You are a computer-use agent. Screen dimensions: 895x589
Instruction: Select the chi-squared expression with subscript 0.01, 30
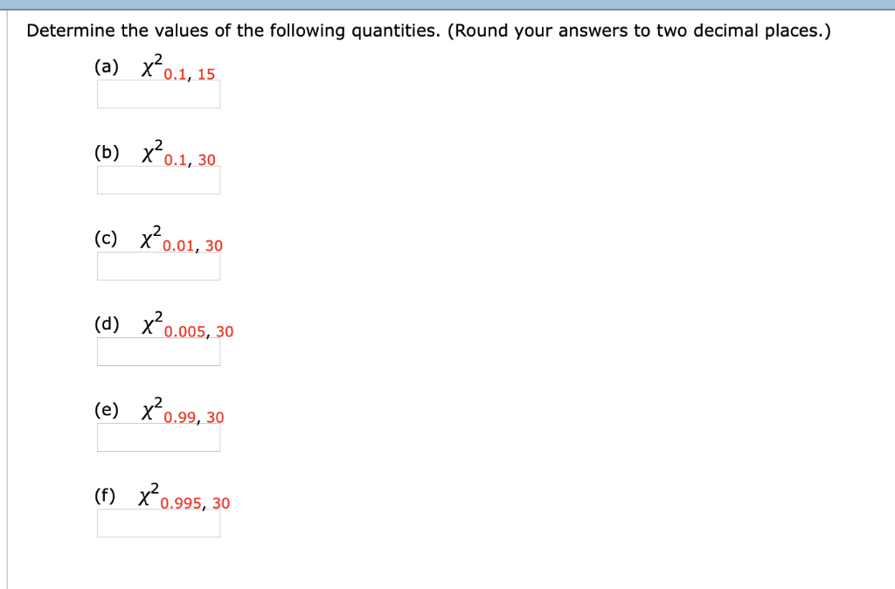pos(179,239)
